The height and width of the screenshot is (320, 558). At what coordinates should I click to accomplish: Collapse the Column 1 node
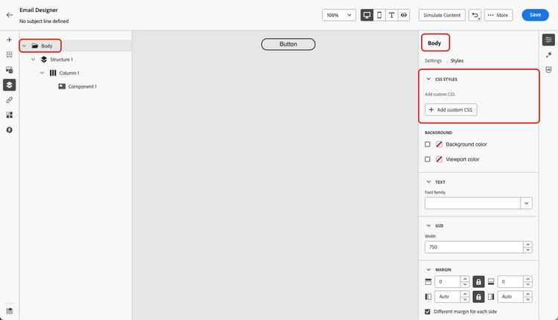(42, 73)
